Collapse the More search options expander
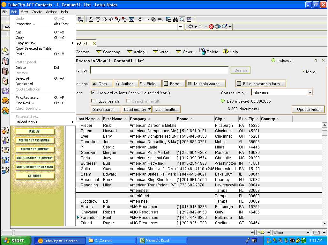Viewport: 328px width, 245px height. pos(309,72)
